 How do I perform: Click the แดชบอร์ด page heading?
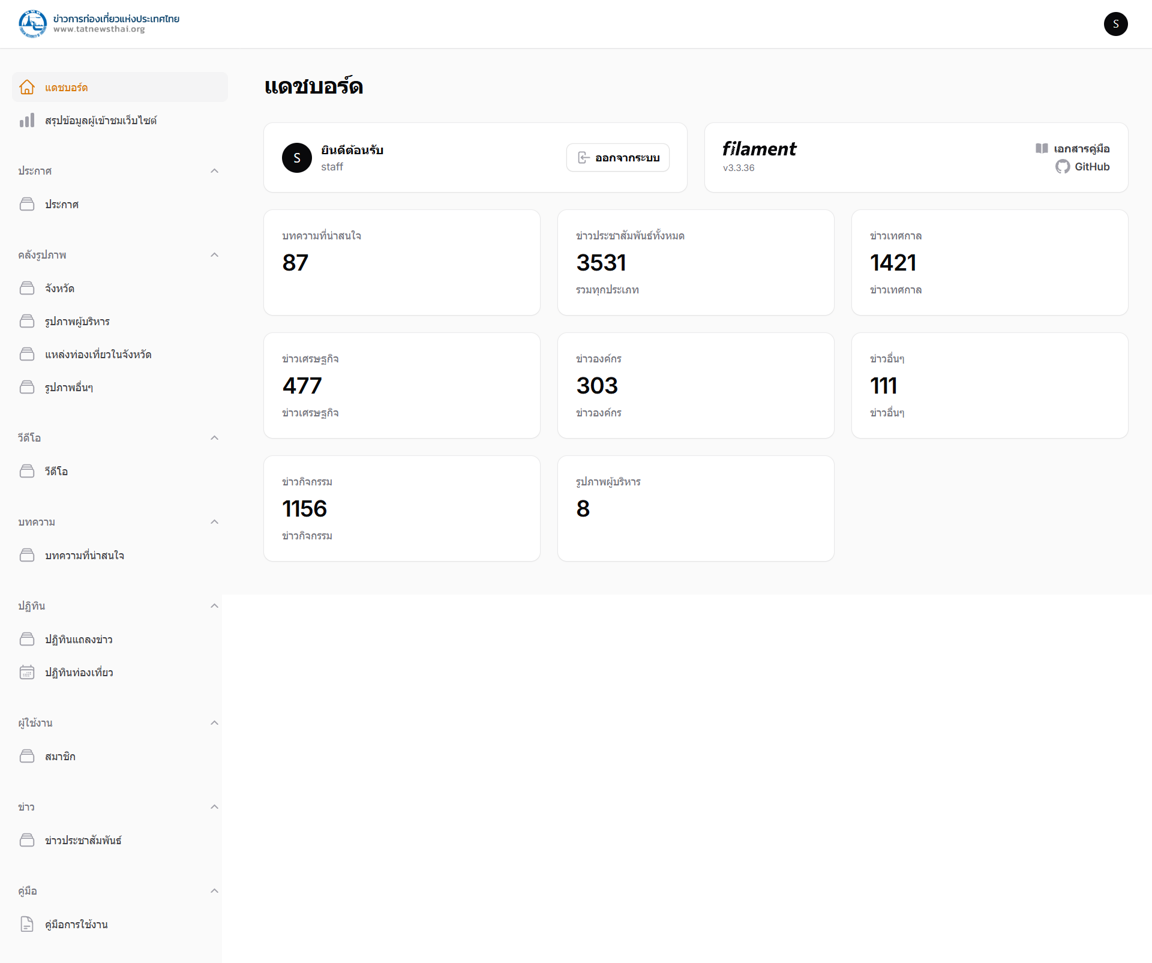pyautogui.click(x=314, y=86)
